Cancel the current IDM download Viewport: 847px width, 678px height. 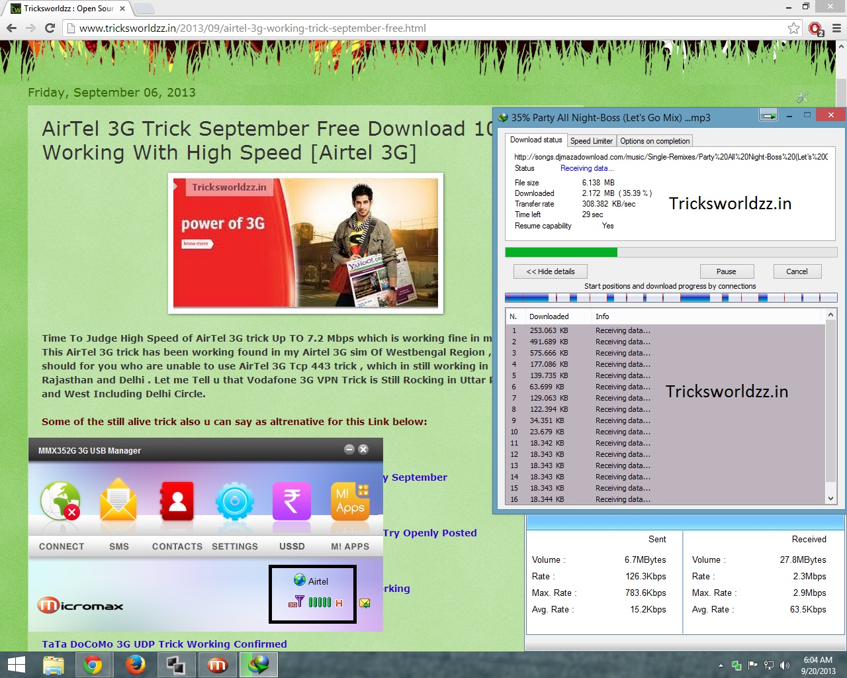pyautogui.click(x=797, y=271)
